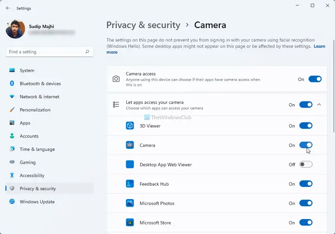Turn off Feedback Hub camera toggle
335x234 pixels.
[306, 184]
